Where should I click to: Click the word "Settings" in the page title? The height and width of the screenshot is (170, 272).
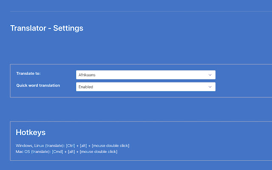point(68,28)
